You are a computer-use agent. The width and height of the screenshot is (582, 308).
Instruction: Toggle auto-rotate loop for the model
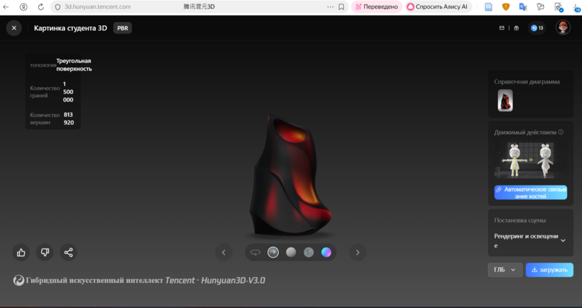(x=255, y=252)
